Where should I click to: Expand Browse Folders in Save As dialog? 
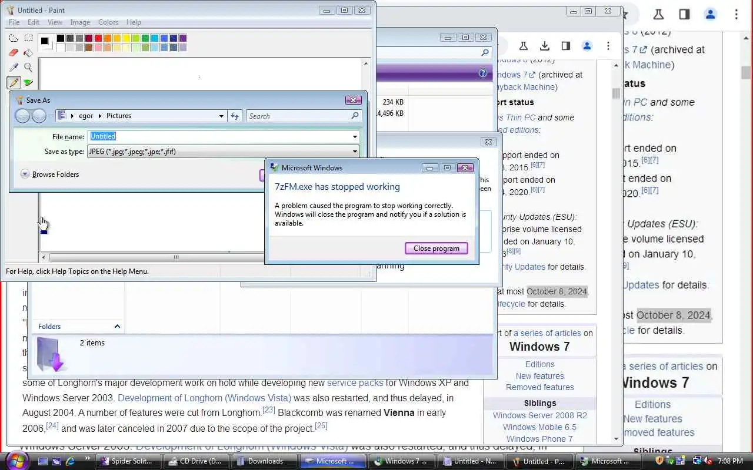click(x=49, y=174)
